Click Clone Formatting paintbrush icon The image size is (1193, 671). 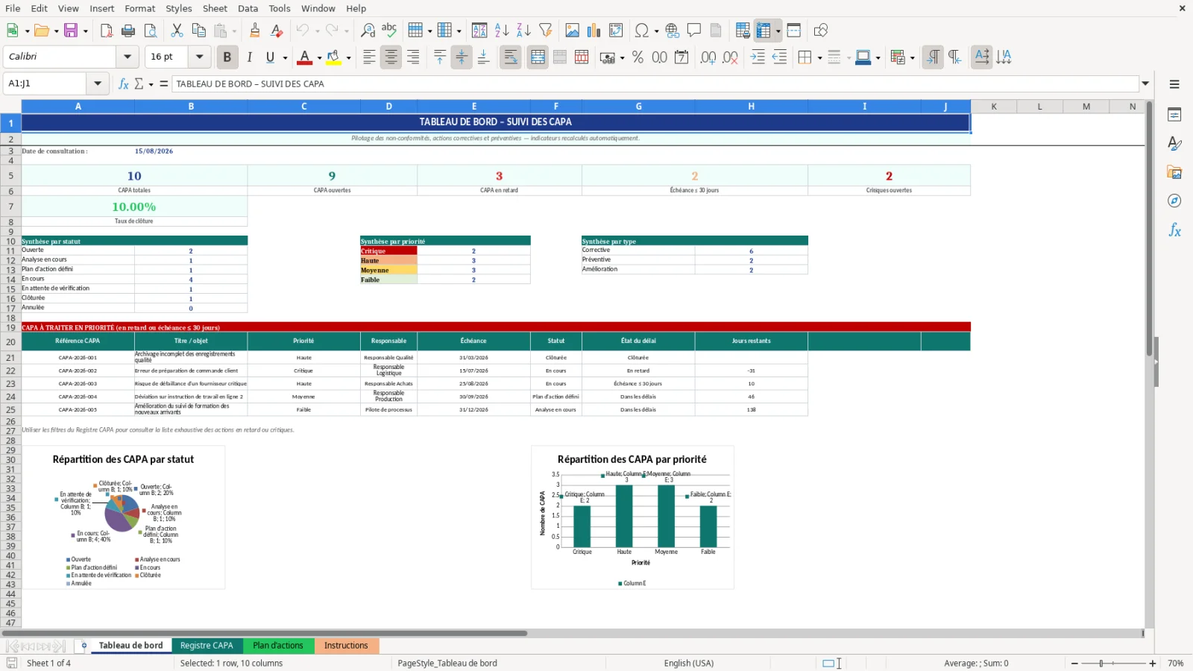point(255,31)
